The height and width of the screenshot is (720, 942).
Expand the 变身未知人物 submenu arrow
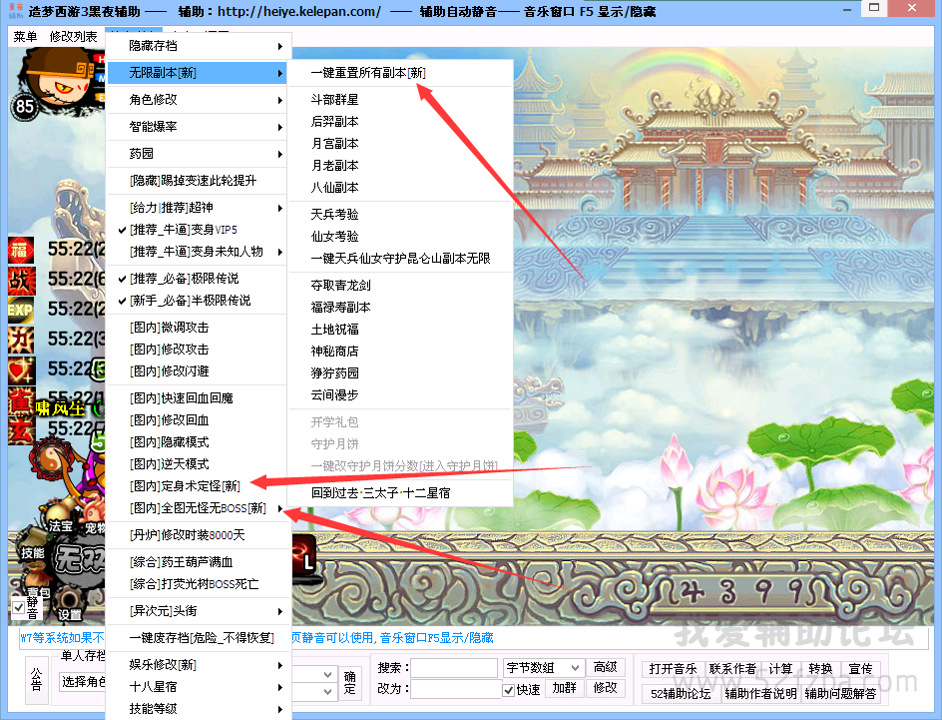(280, 252)
